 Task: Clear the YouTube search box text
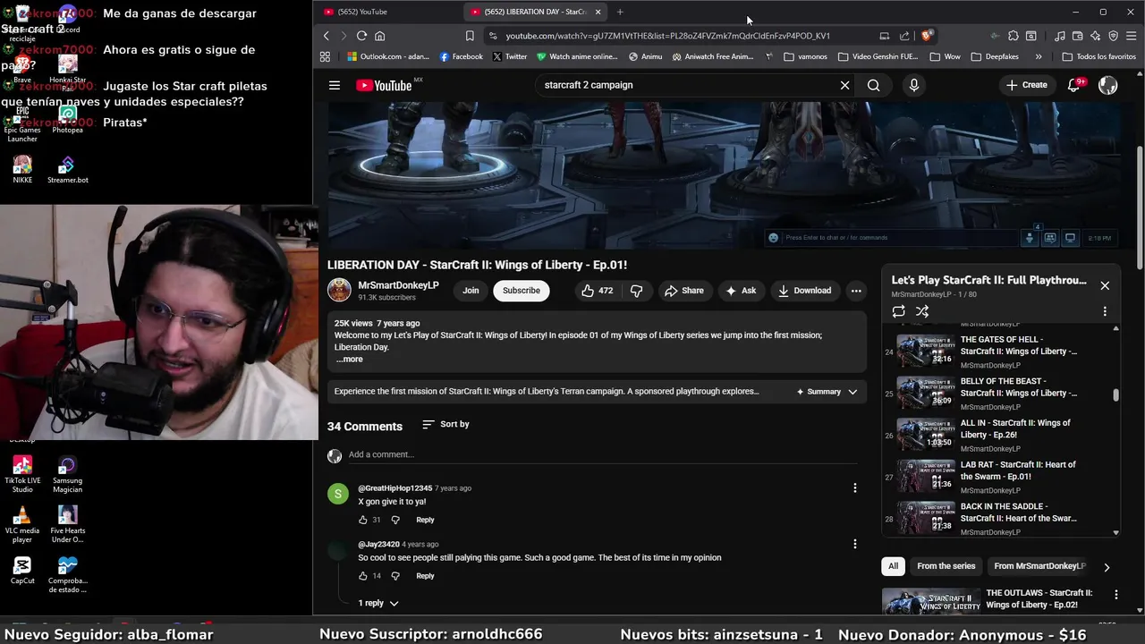(x=844, y=85)
